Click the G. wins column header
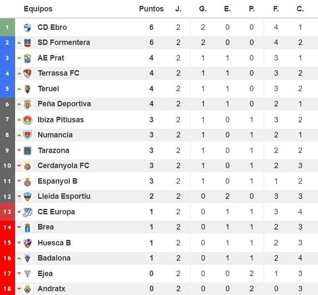This screenshot has height=295, width=318. click(203, 9)
